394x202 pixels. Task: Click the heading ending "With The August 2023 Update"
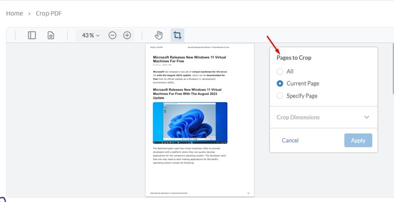[187, 94]
